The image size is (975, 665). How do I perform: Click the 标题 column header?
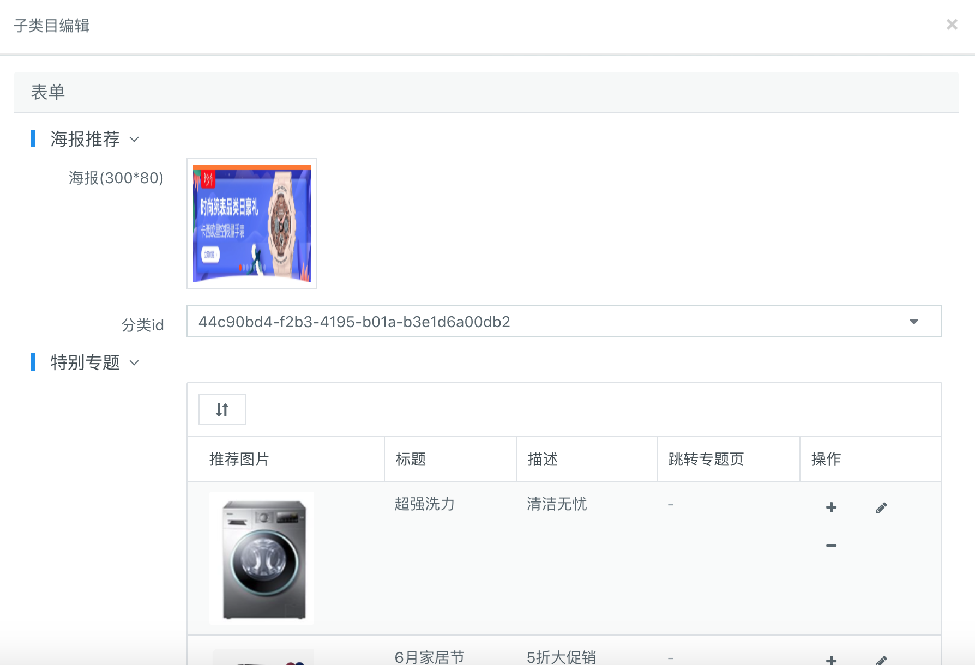click(x=411, y=460)
